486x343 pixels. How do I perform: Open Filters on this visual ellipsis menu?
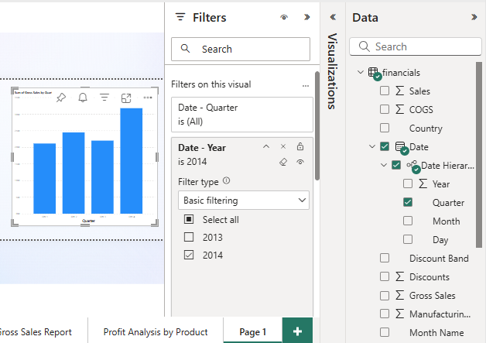tap(306, 86)
